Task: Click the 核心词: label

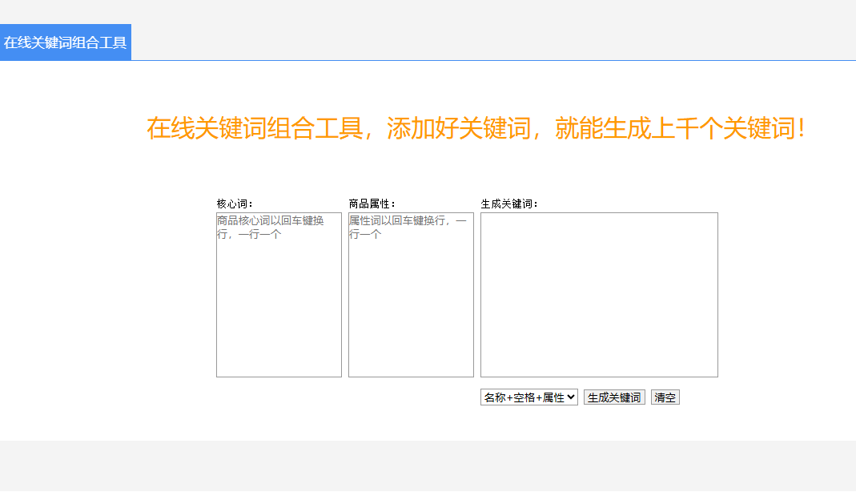Action: tap(235, 204)
